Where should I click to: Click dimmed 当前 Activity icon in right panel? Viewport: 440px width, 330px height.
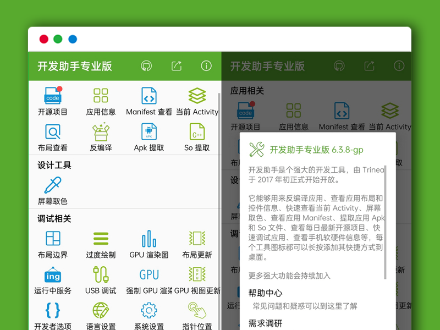[x=390, y=111]
